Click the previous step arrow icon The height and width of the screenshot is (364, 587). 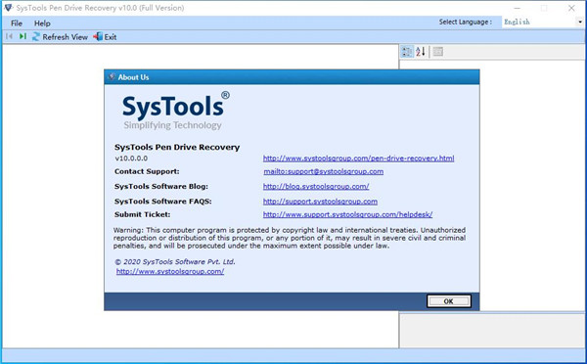[x=10, y=36]
